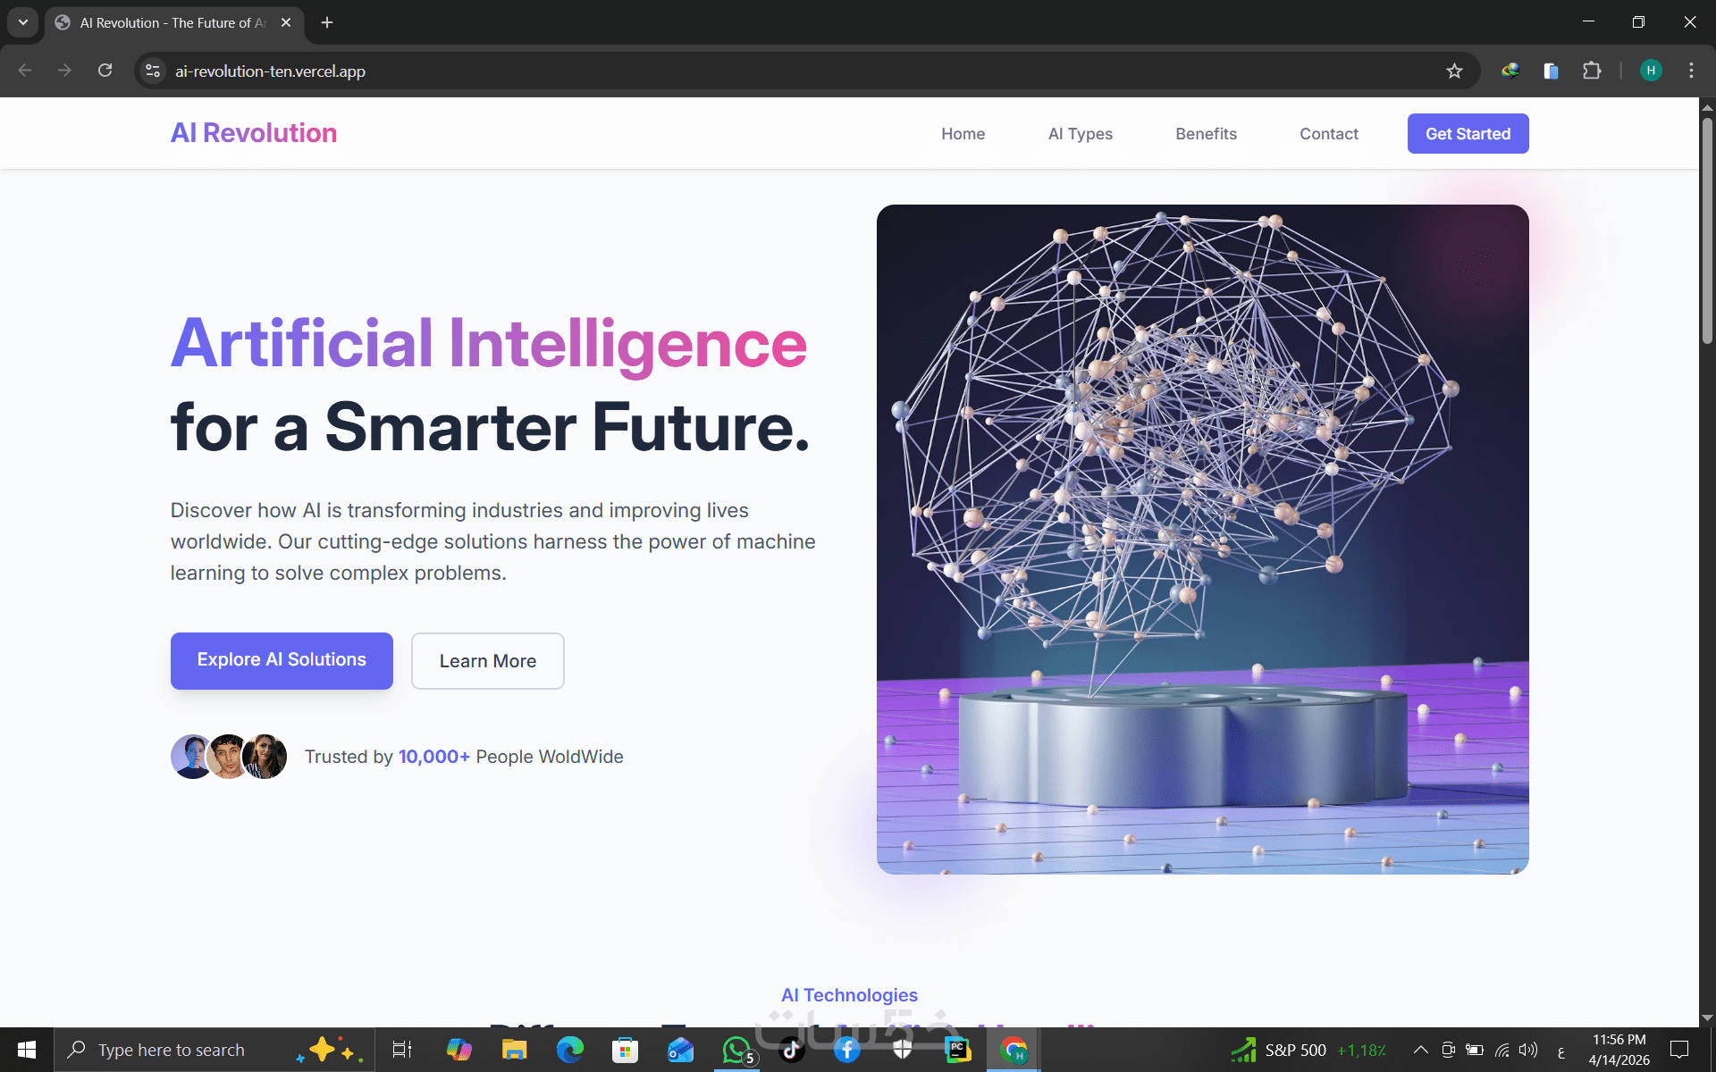Image resolution: width=1716 pixels, height=1072 pixels.
Task: Bookmark this page with the star icon
Action: pos(1454,71)
